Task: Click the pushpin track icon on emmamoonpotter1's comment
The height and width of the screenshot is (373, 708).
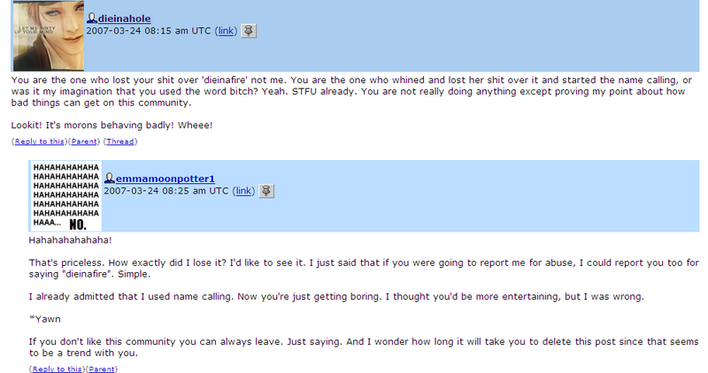Action: pyautogui.click(x=266, y=191)
